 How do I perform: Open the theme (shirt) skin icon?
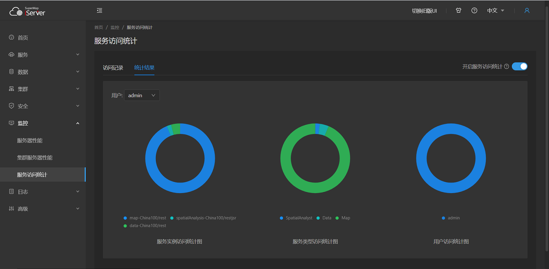[x=459, y=11]
